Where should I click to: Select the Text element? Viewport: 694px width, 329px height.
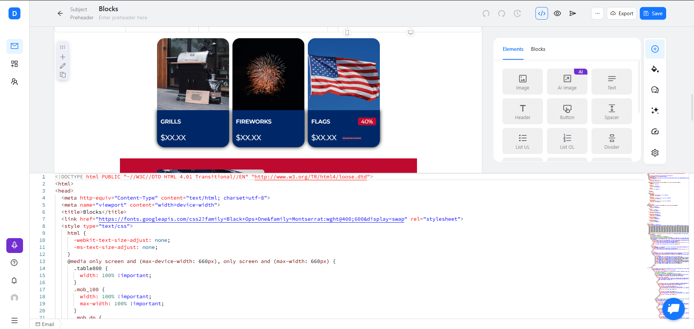coord(612,82)
